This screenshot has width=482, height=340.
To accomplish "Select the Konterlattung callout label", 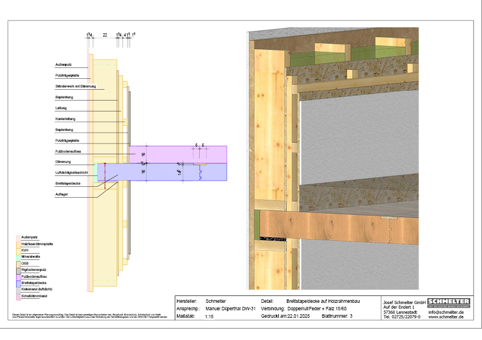I will (65, 119).
